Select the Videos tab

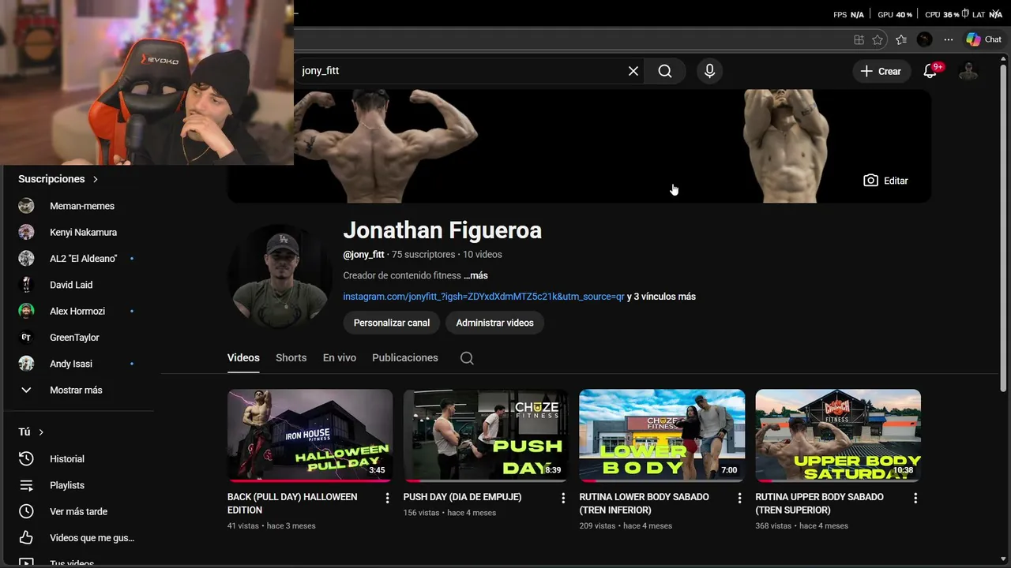243,358
